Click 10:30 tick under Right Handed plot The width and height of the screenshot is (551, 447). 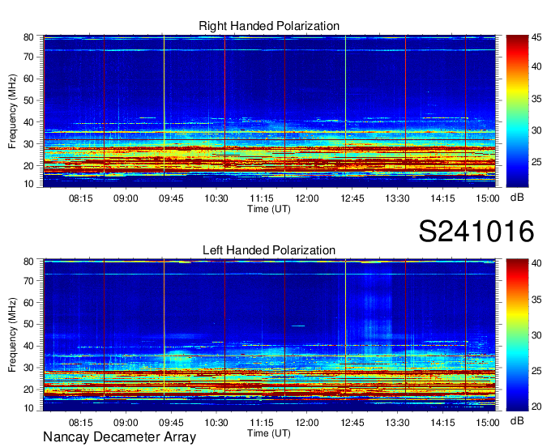coord(216,198)
